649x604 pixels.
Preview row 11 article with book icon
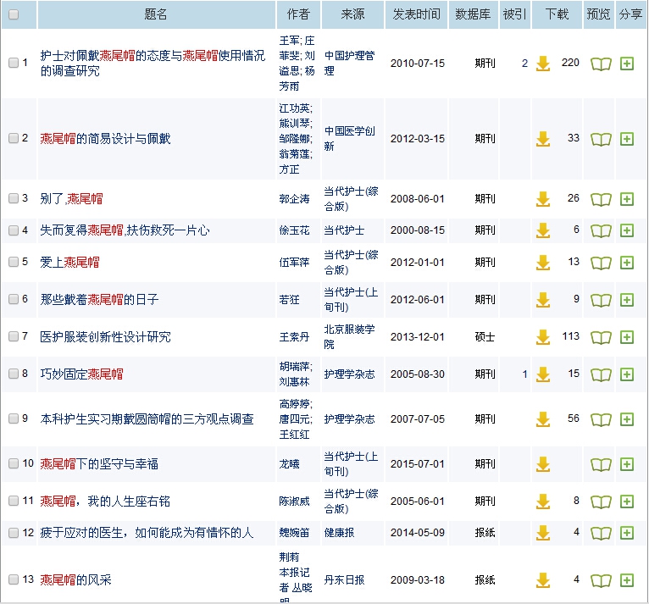[x=601, y=501]
